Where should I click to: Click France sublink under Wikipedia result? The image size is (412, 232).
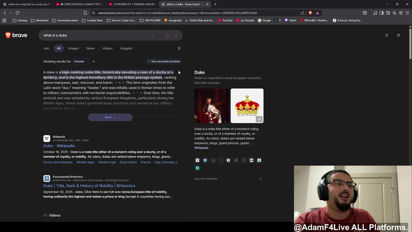tap(145, 162)
